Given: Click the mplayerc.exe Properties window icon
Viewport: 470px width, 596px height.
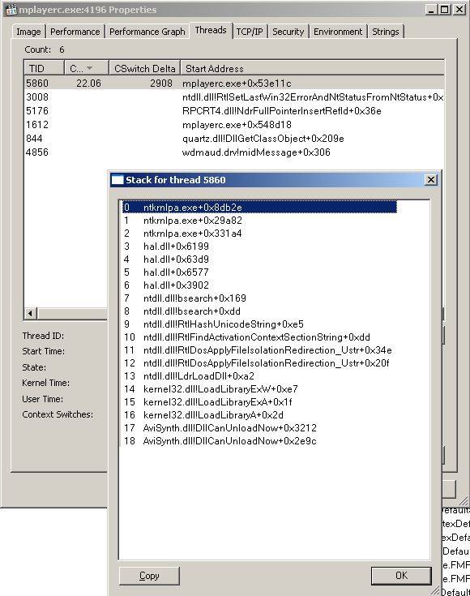Looking at the screenshot, I should 11,10.
